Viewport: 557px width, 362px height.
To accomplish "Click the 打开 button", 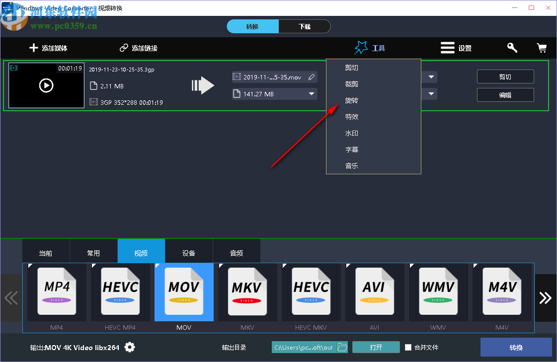I will 376,347.
